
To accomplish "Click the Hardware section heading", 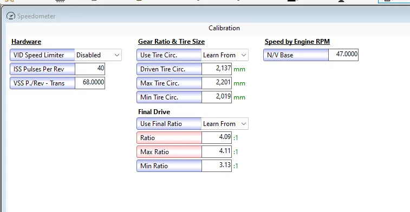I will tap(26, 42).
